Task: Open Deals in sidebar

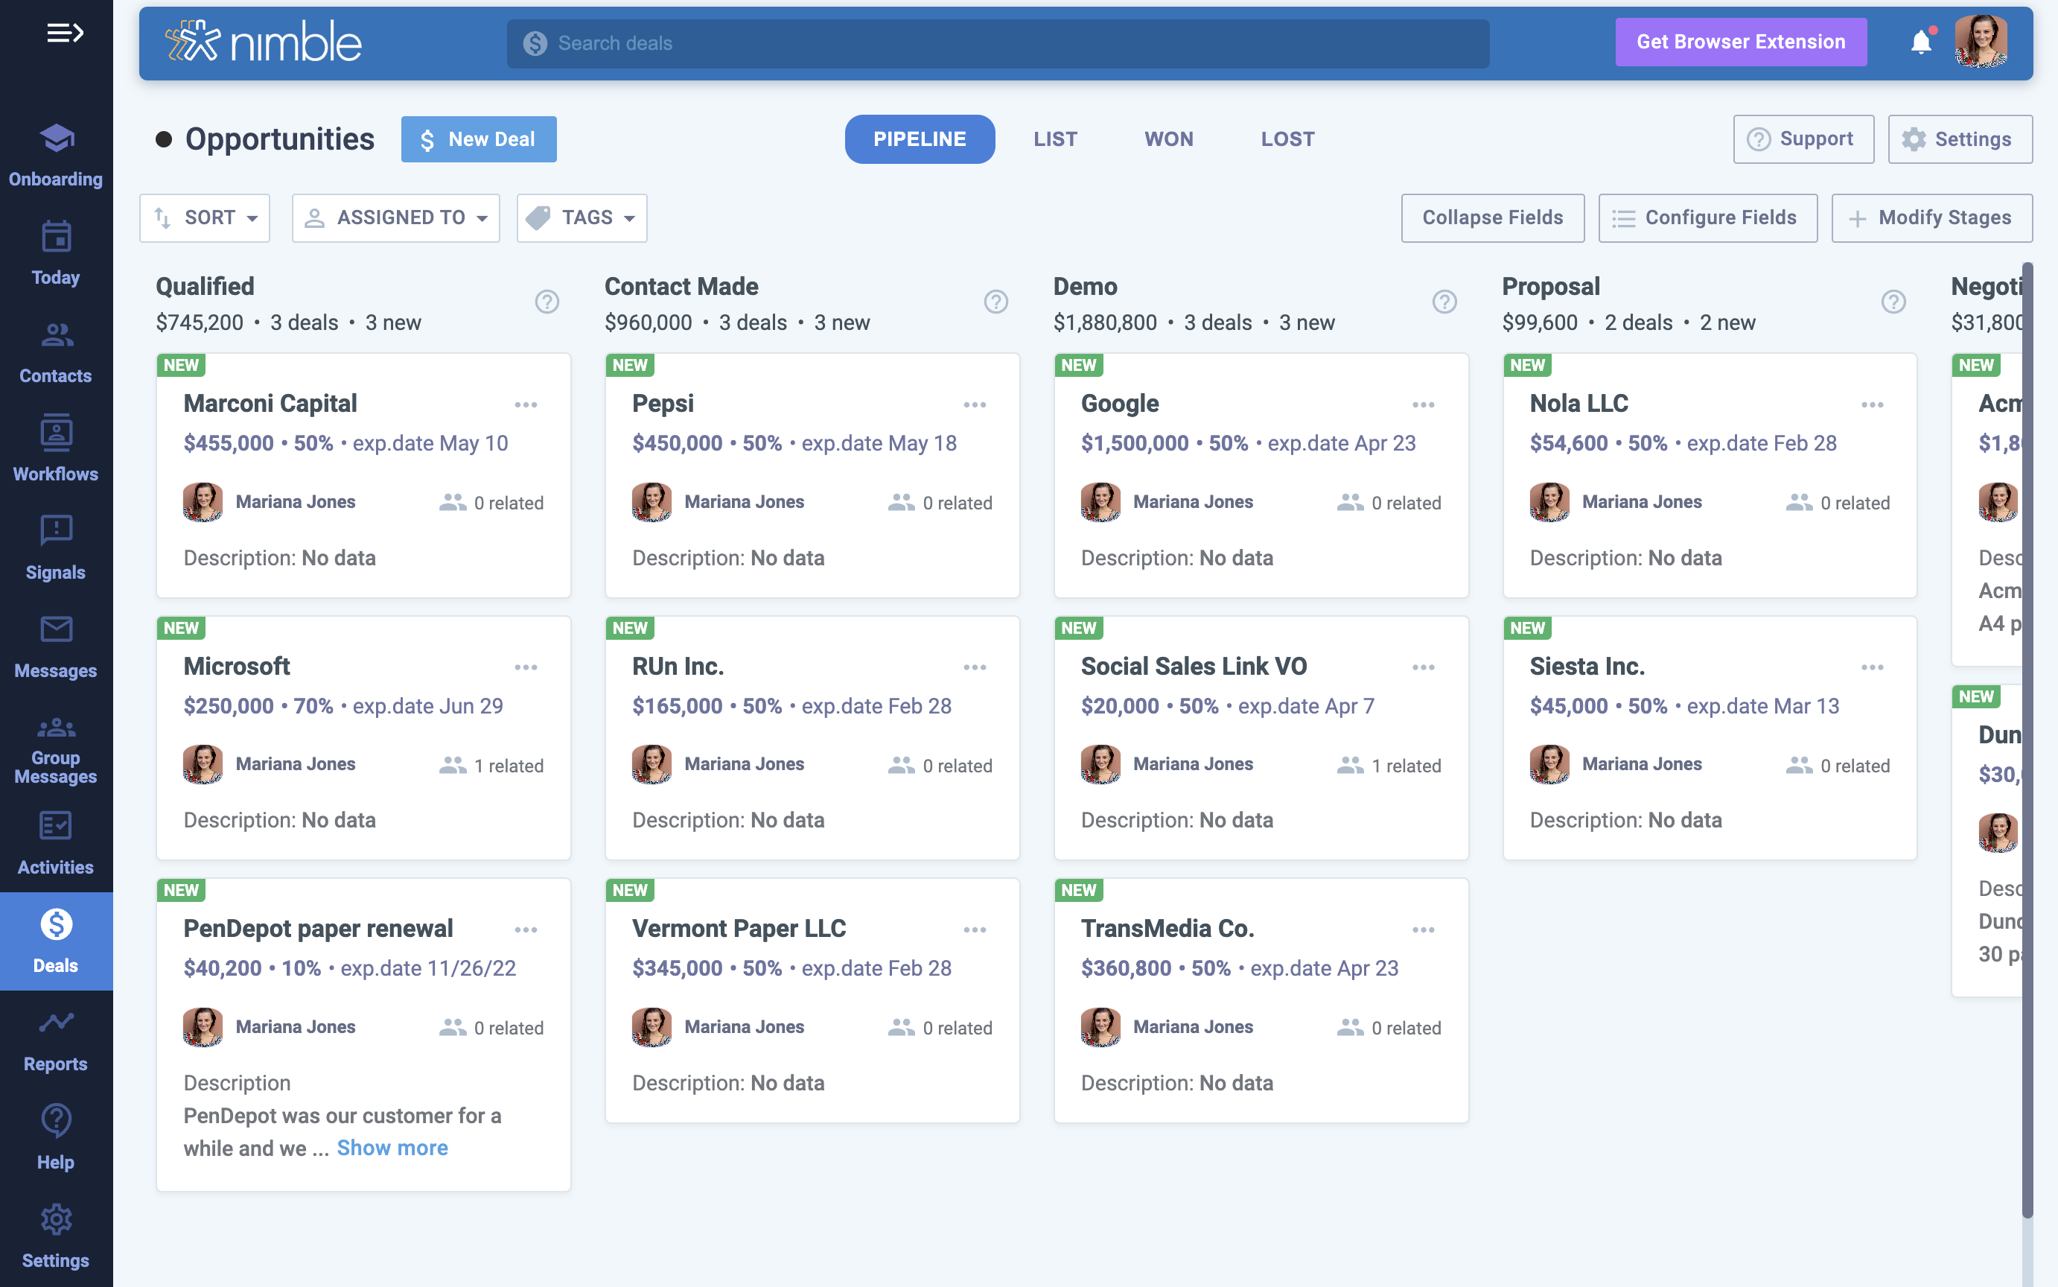Action: [x=56, y=941]
